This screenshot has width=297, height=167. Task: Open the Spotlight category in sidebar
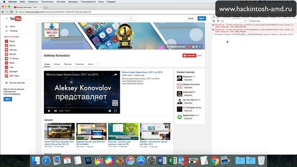13,71
